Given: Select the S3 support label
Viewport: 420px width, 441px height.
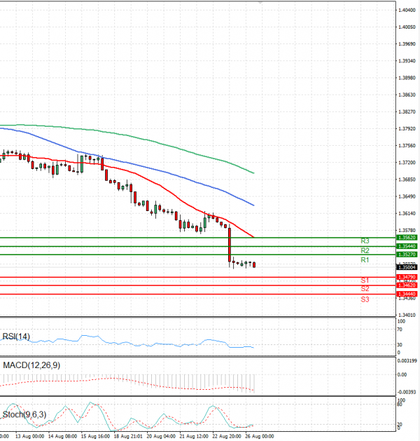Looking at the screenshot, I should coord(365,299).
